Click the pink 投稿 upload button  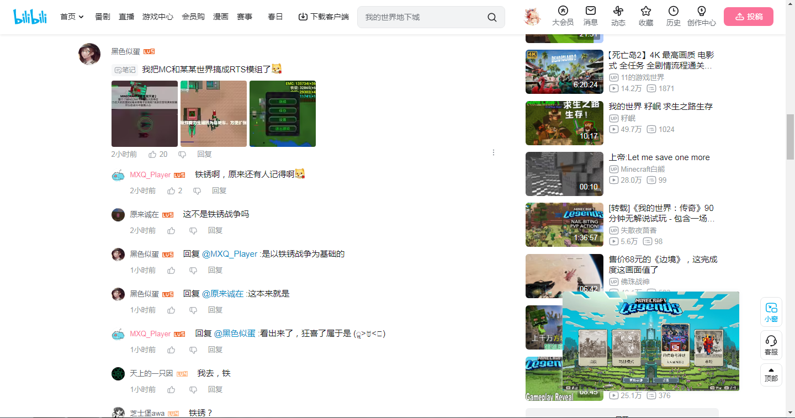[x=748, y=17]
